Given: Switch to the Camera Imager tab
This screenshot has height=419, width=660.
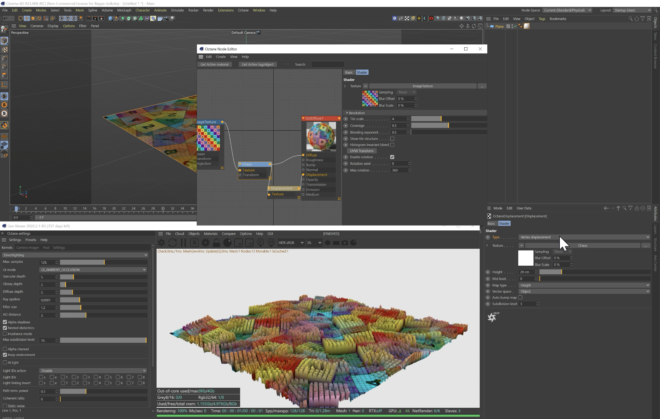Looking at the screenshot, I should (27, 248).
